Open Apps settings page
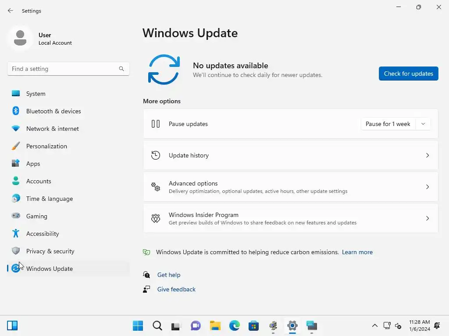The image size is (449, 336). tap(68, 164)
